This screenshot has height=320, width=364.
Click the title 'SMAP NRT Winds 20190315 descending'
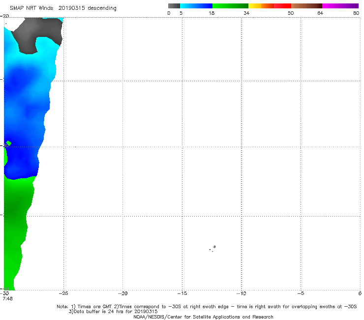(63, 8)
